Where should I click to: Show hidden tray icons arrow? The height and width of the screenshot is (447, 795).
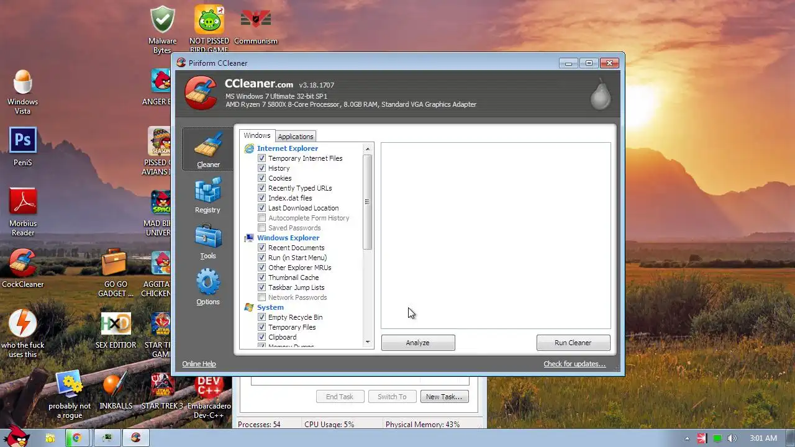(x=687, y=438)
